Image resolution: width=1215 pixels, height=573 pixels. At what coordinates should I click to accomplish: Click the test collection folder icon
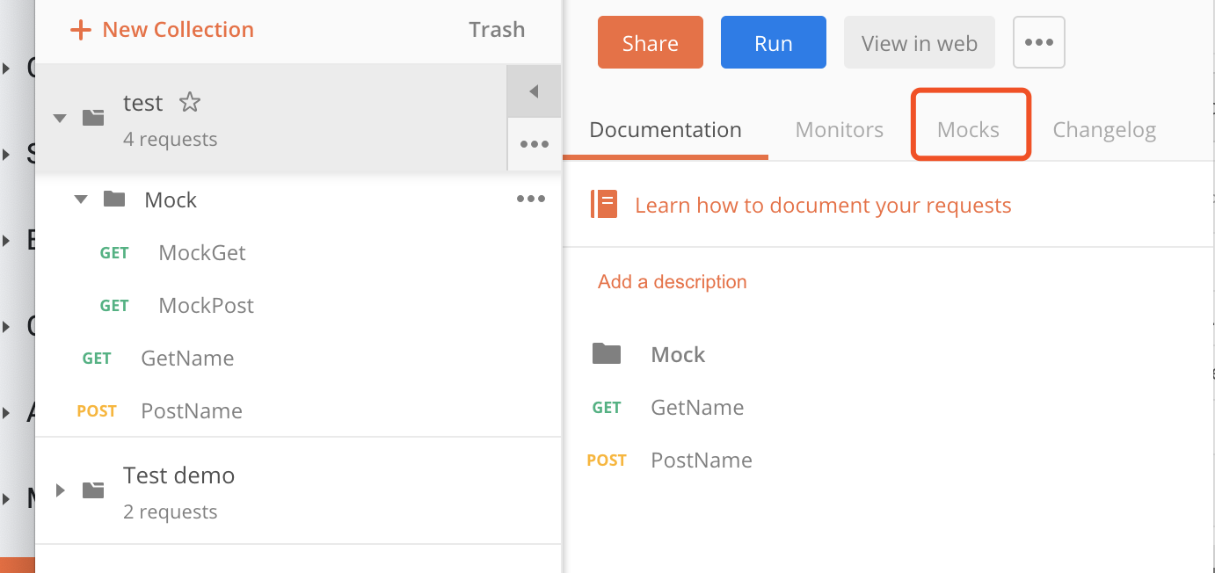[93, 117]
